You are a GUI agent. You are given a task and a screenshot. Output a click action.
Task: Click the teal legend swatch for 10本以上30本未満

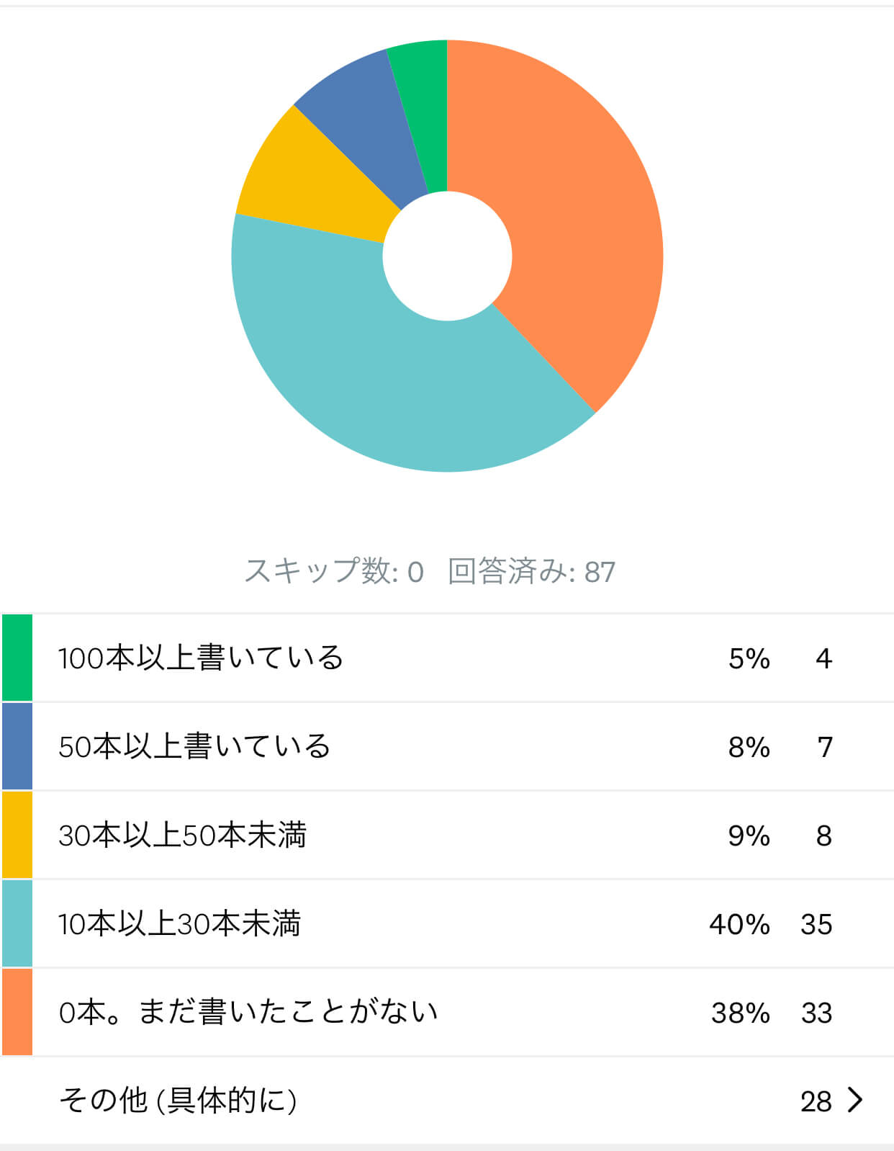(17, 923)
